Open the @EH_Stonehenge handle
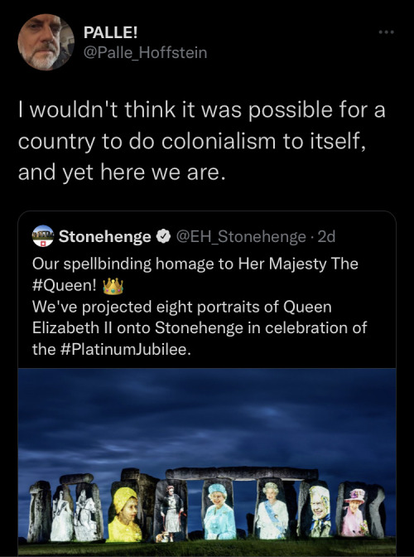 point(241,236)
